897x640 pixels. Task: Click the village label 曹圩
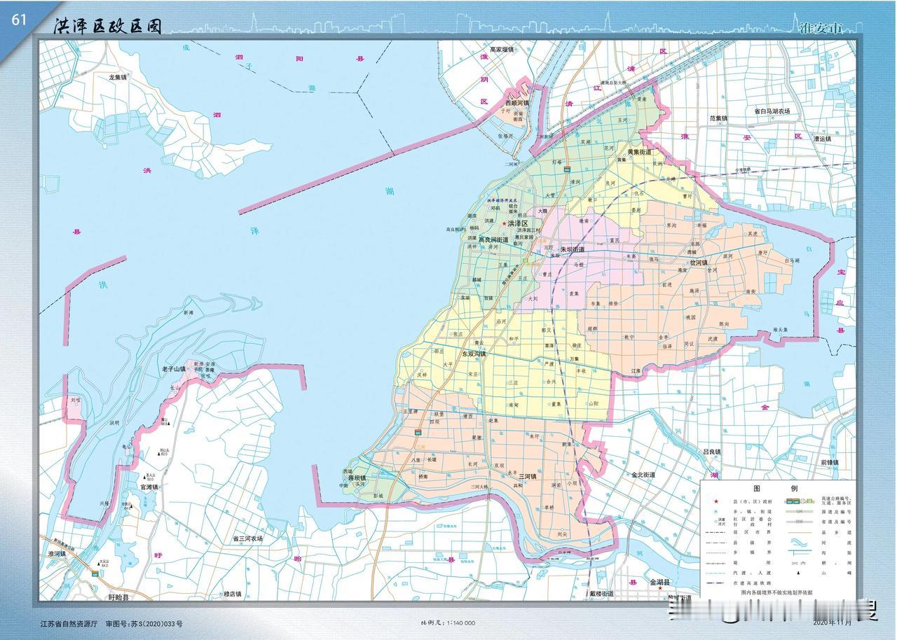(687, 197)
